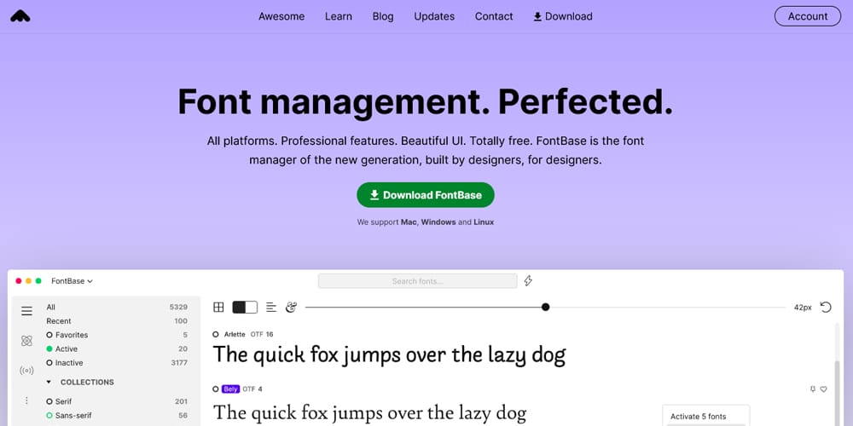Open the FontBase dropdown in the title bar
The height and width of the screenshot is (426, 853).
pyautogui.click(x=73, y=281)
